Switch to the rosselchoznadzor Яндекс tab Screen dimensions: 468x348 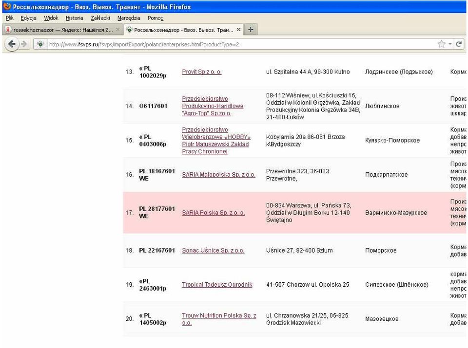pos(63,30)
